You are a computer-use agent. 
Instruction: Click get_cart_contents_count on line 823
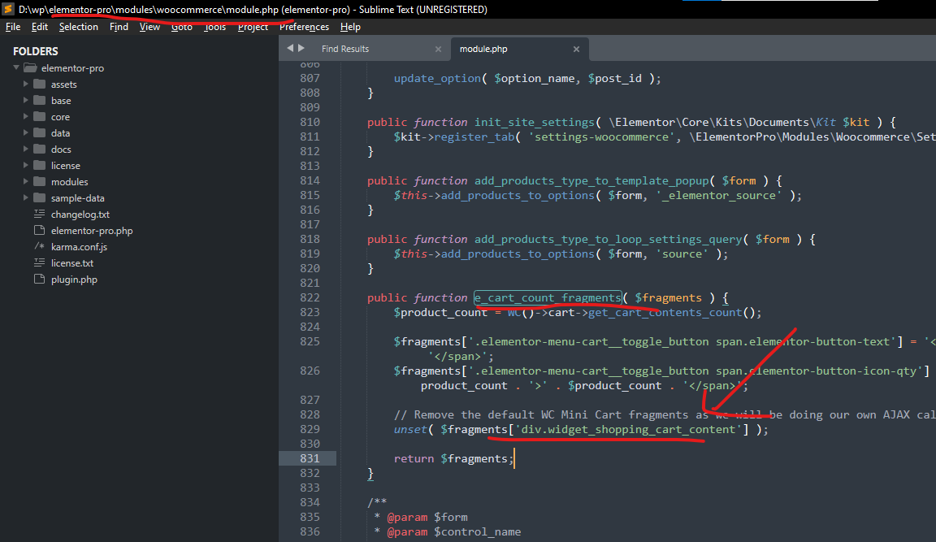665,312
